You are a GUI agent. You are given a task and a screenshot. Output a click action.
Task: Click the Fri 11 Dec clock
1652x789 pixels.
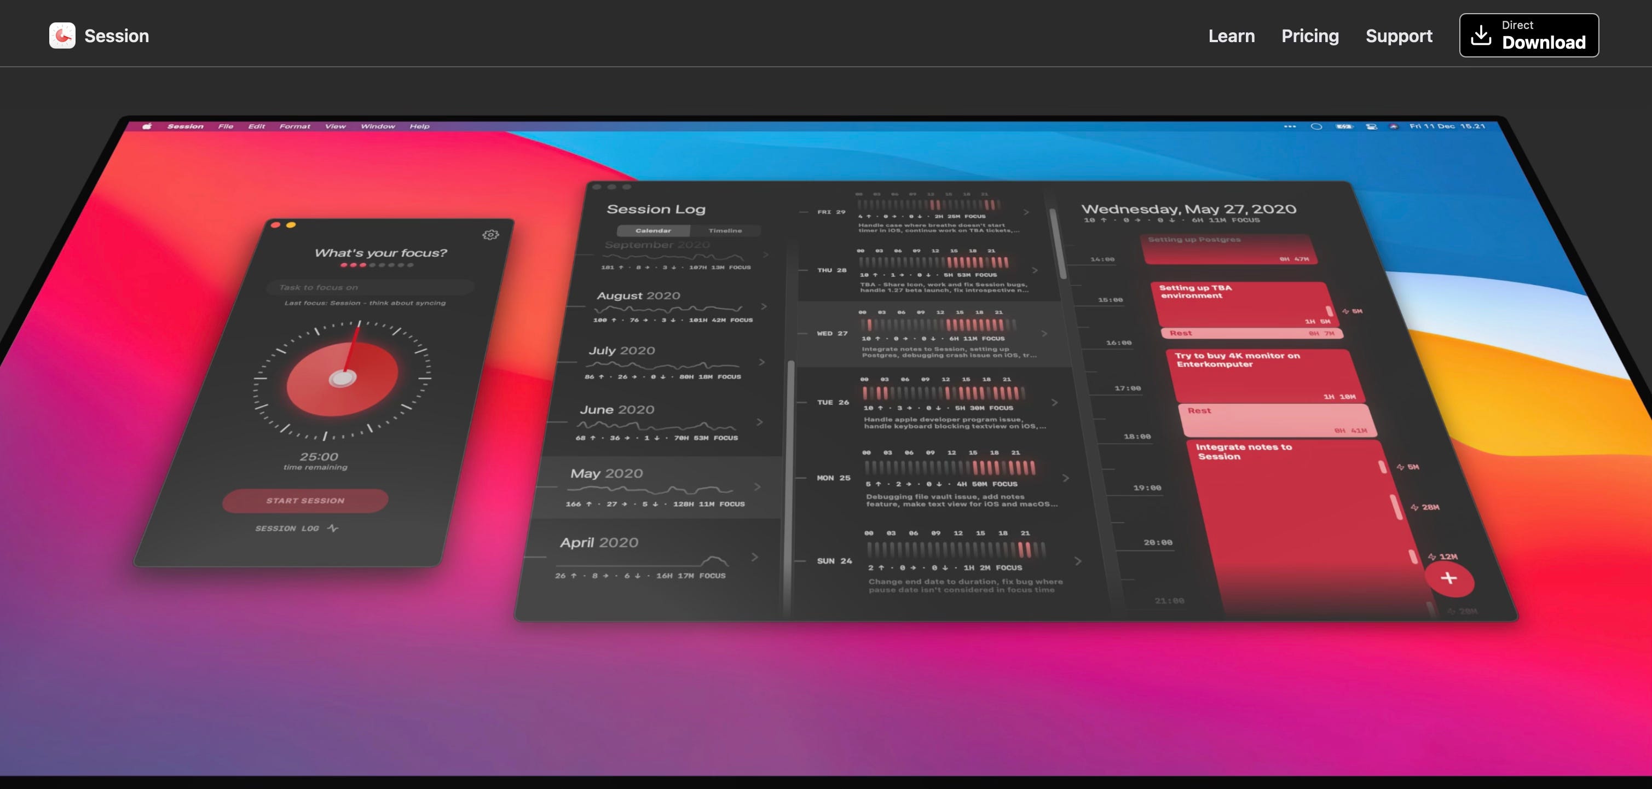[x=1447, y=126]
